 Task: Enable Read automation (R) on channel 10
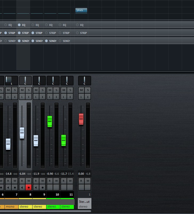(x=50, y=181)
